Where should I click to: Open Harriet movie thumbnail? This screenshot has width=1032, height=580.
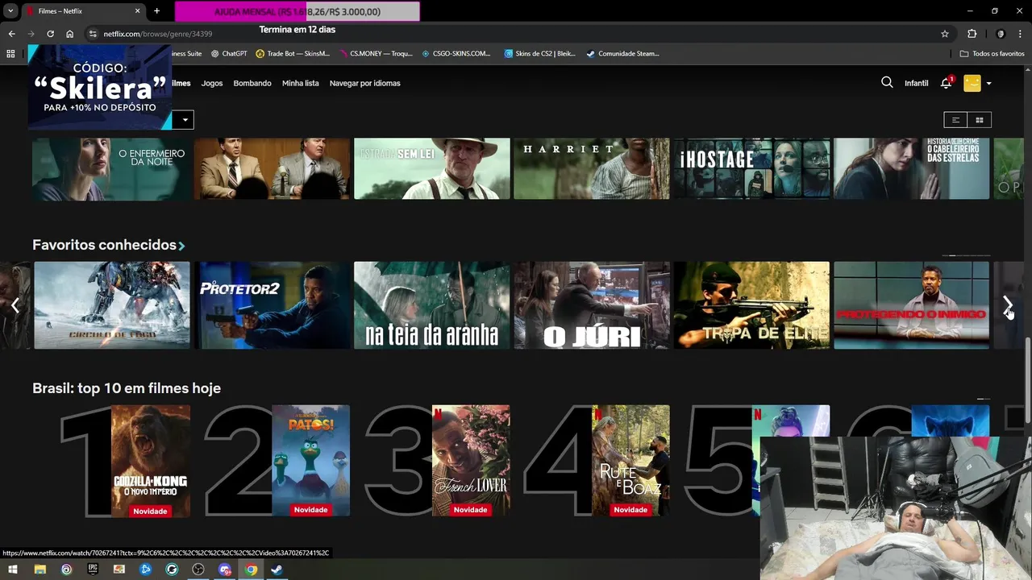(x=592, y=168)
